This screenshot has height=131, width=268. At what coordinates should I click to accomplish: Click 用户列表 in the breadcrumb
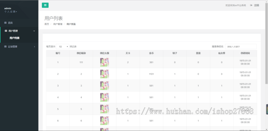[x=71, y=24]
